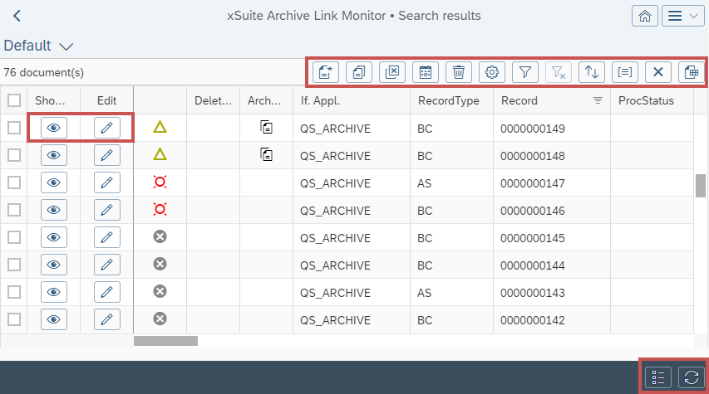This screenshot has width=709, height=394.
Task: Edit record 0000000148 with pencil button
Action: 107,155
